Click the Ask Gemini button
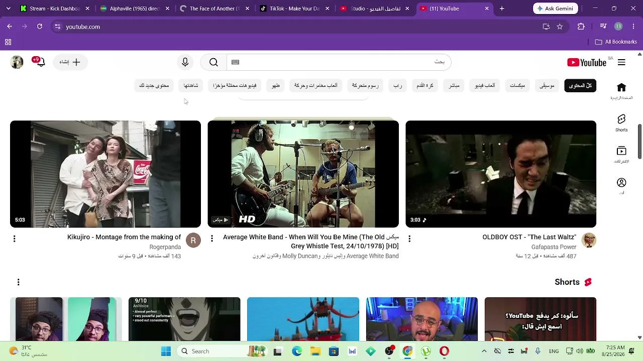The width and height of the screenshot is (643, 361). 556,9
